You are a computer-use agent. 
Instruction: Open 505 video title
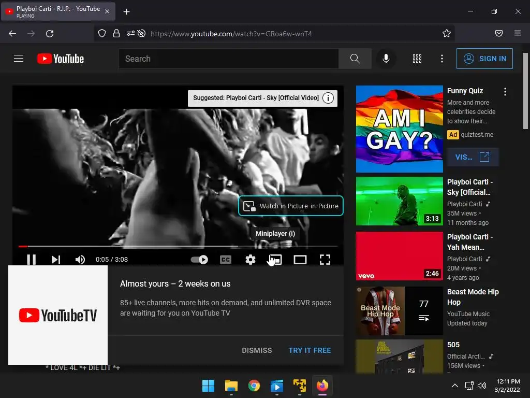tap(453, 345)
